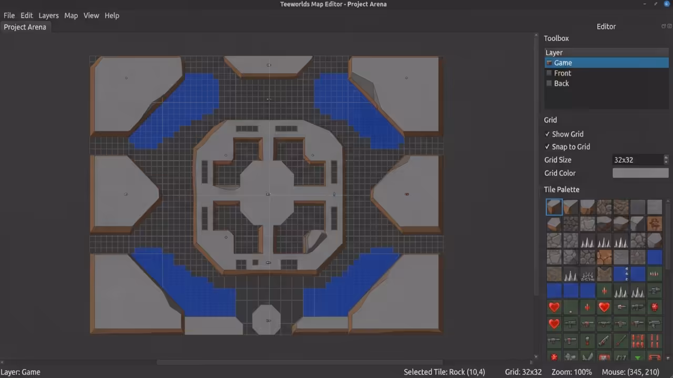Pick the diagonal shotgun weapon tile
The height and width of the screenshot is (378, 673).
click(604, 341)
